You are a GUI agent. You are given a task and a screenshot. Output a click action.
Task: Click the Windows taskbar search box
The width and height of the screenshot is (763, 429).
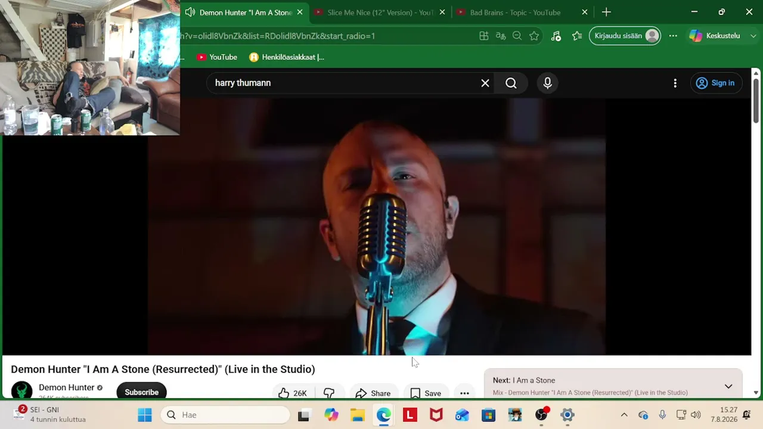point(225,415)
